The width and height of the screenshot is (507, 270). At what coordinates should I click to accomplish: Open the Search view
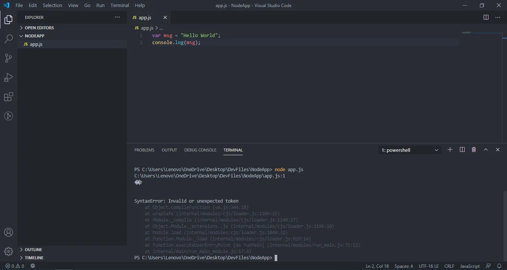tap(8, 39)
